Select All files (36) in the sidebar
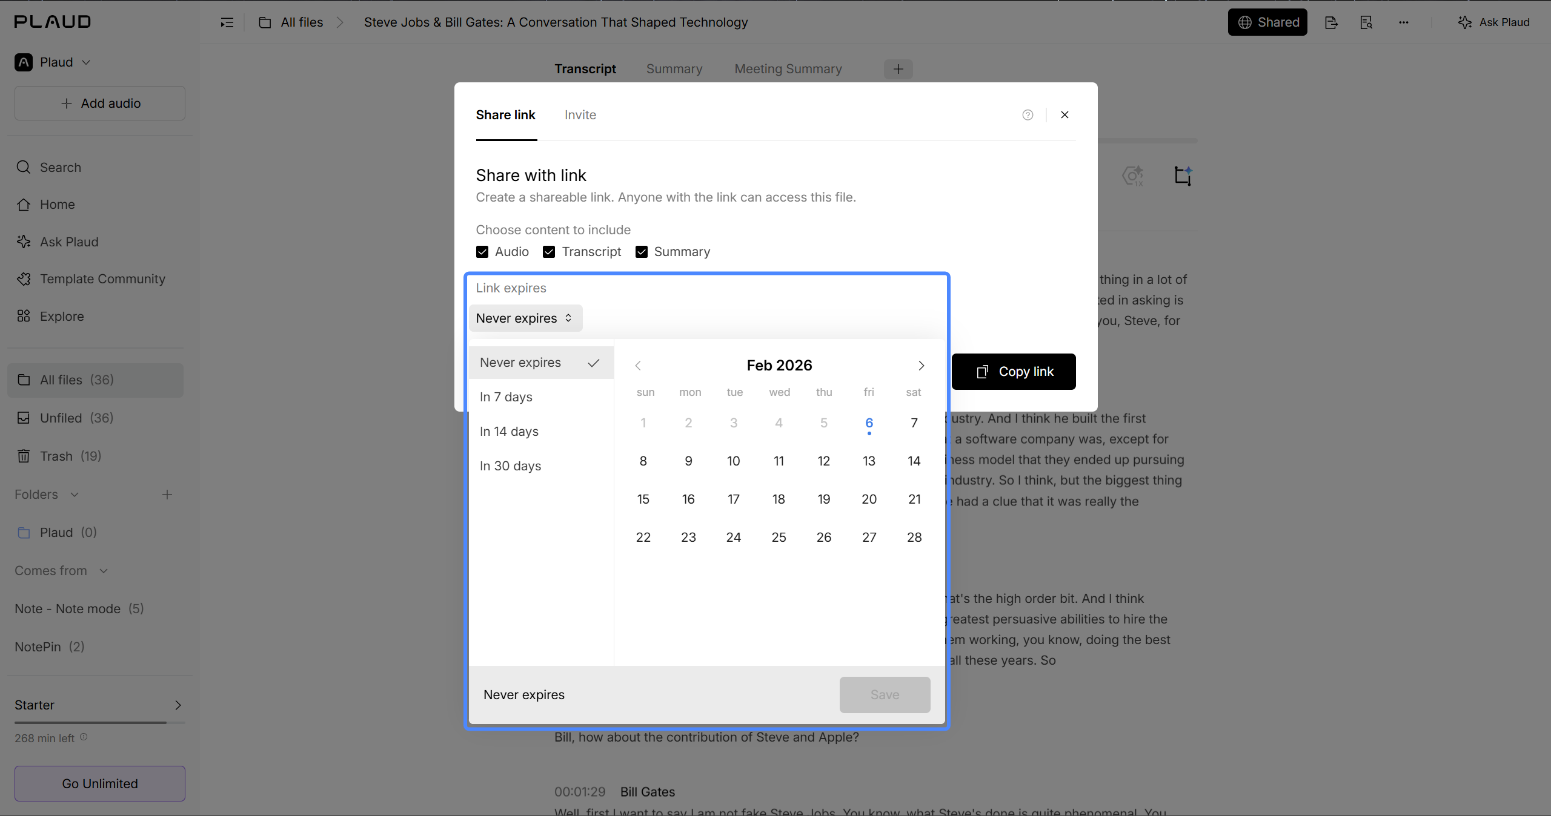Viewport: 1551px width, 816px height. [95, 380]
